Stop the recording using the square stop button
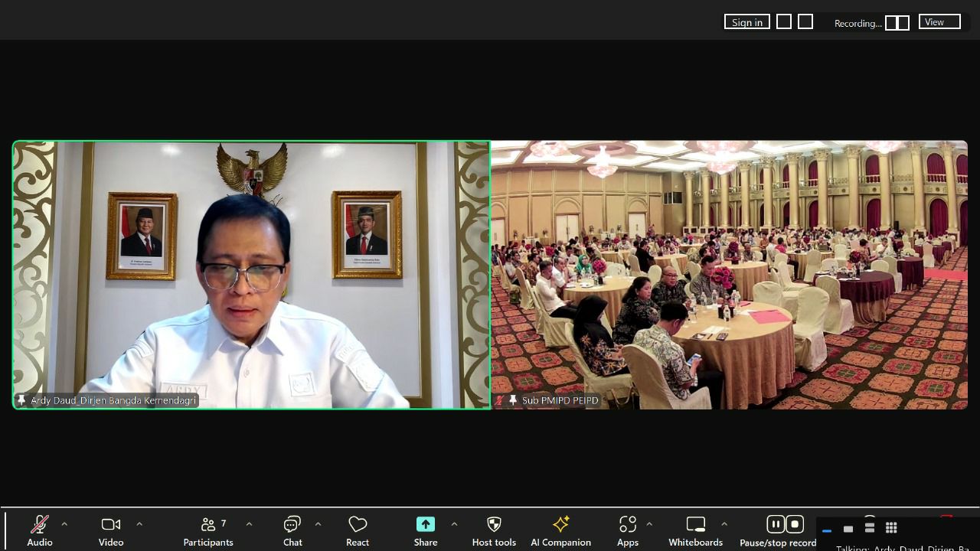Screen dimensions: 980x551 tap(795, 524)
